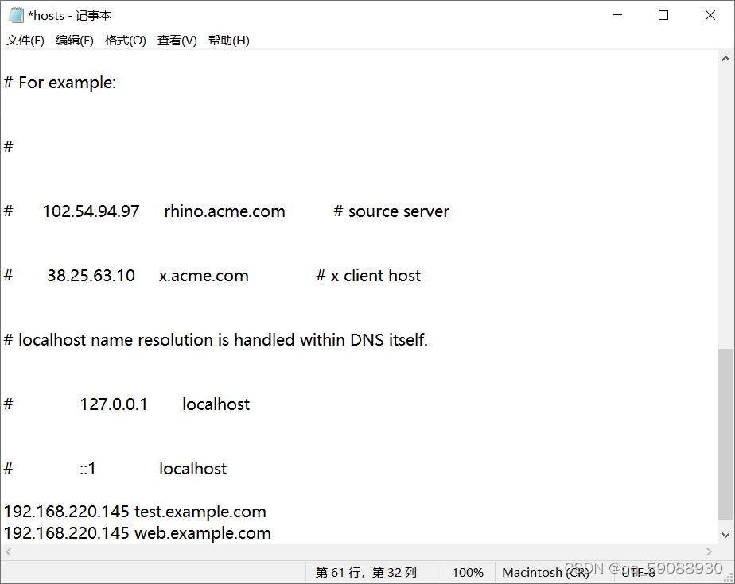Click 'localhost' on the 127.0.0.1 line
The width and height of the screenshot is (735, 584).
pyautogui.click(x=216, y=404)
